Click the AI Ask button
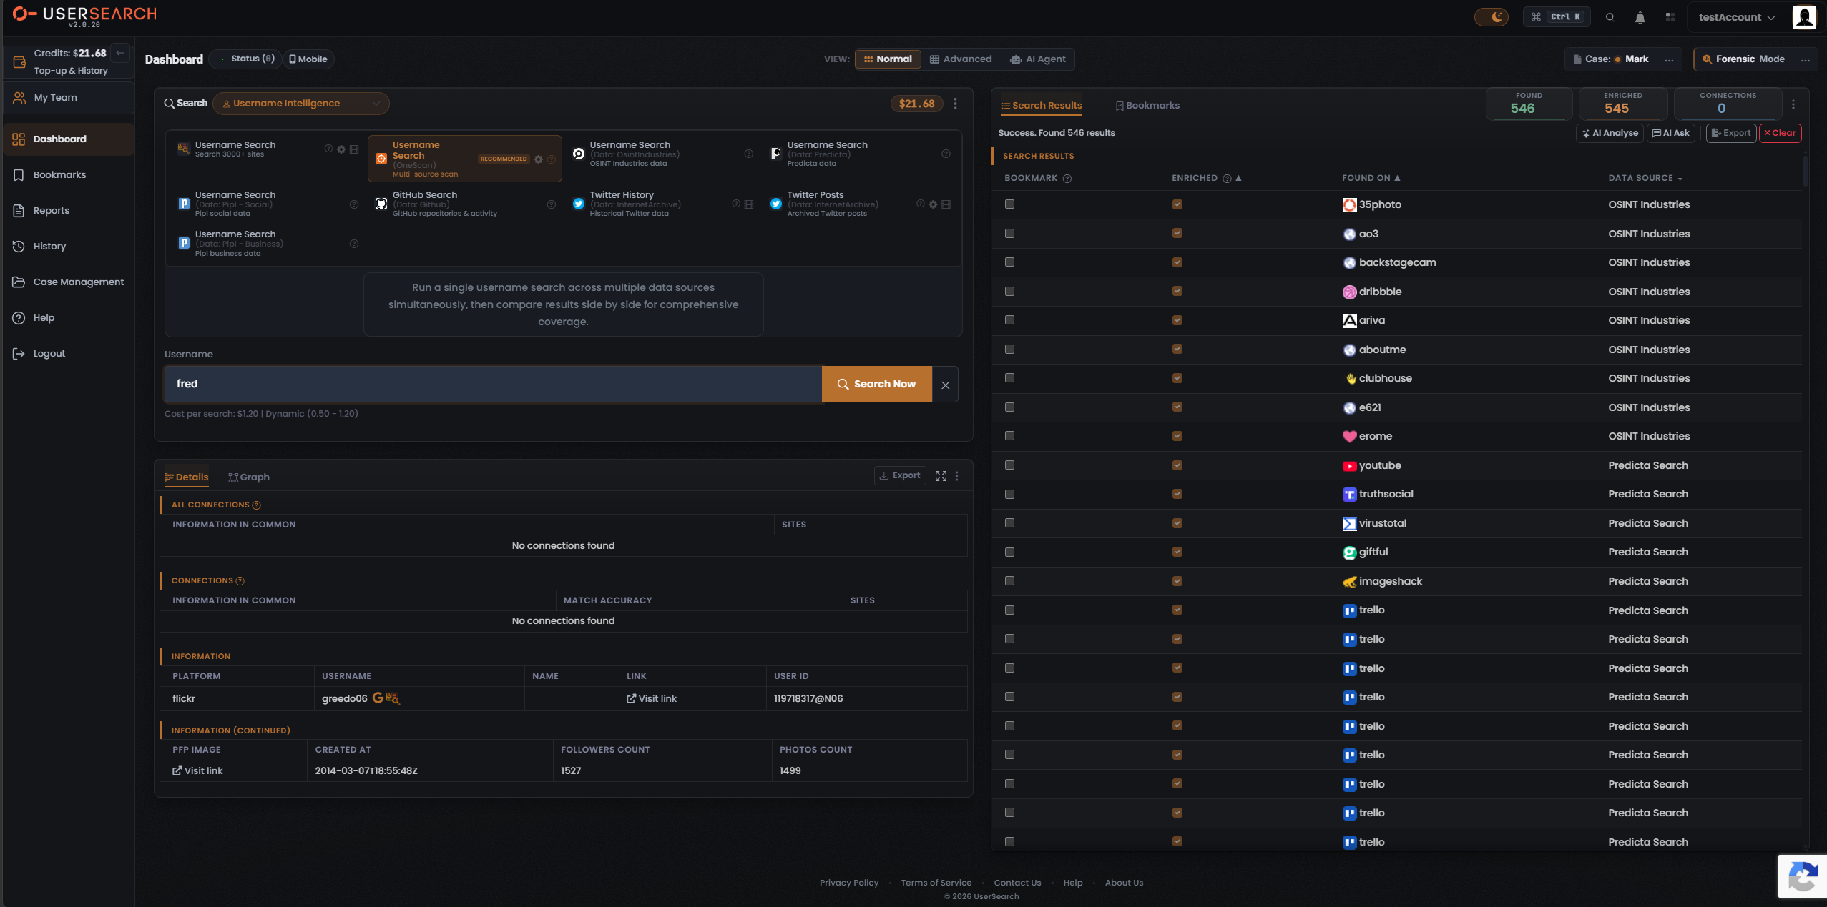This screenshot has height=907, width=1827. coord(1670,133)
